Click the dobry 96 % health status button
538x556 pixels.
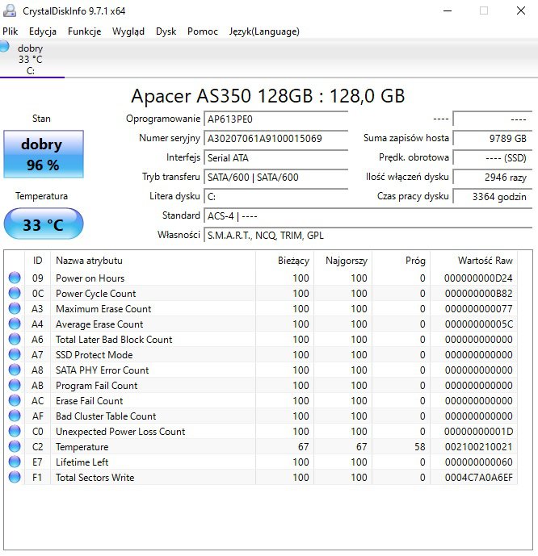[44, 154]
